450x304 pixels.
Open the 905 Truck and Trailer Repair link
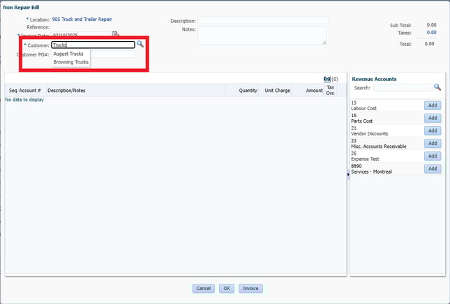point(82,20)
